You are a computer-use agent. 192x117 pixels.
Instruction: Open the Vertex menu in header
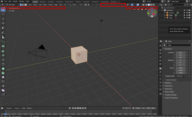pos(50,5)
